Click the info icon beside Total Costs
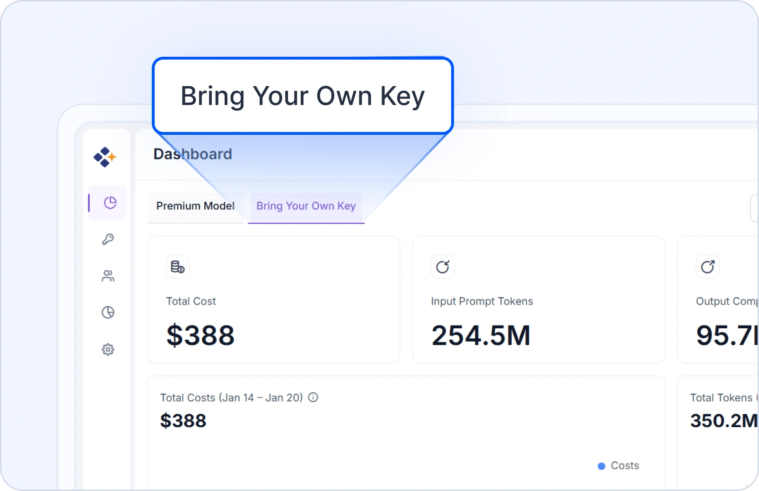Image resolution: width=759 pixels, height=491 pixels. coord(313,397)
